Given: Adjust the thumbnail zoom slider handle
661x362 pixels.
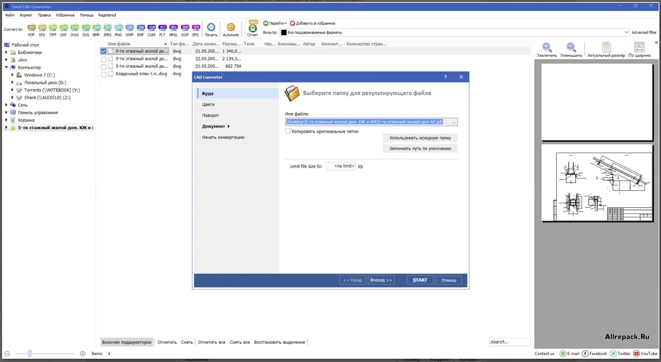Looking at the screenshot, I should [x=30, y=353].
